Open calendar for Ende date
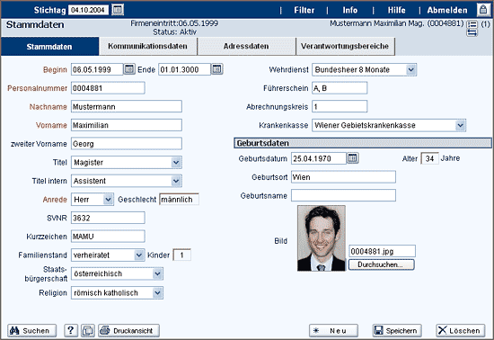This screenshot has height=340, width=494. click(216, 68)
